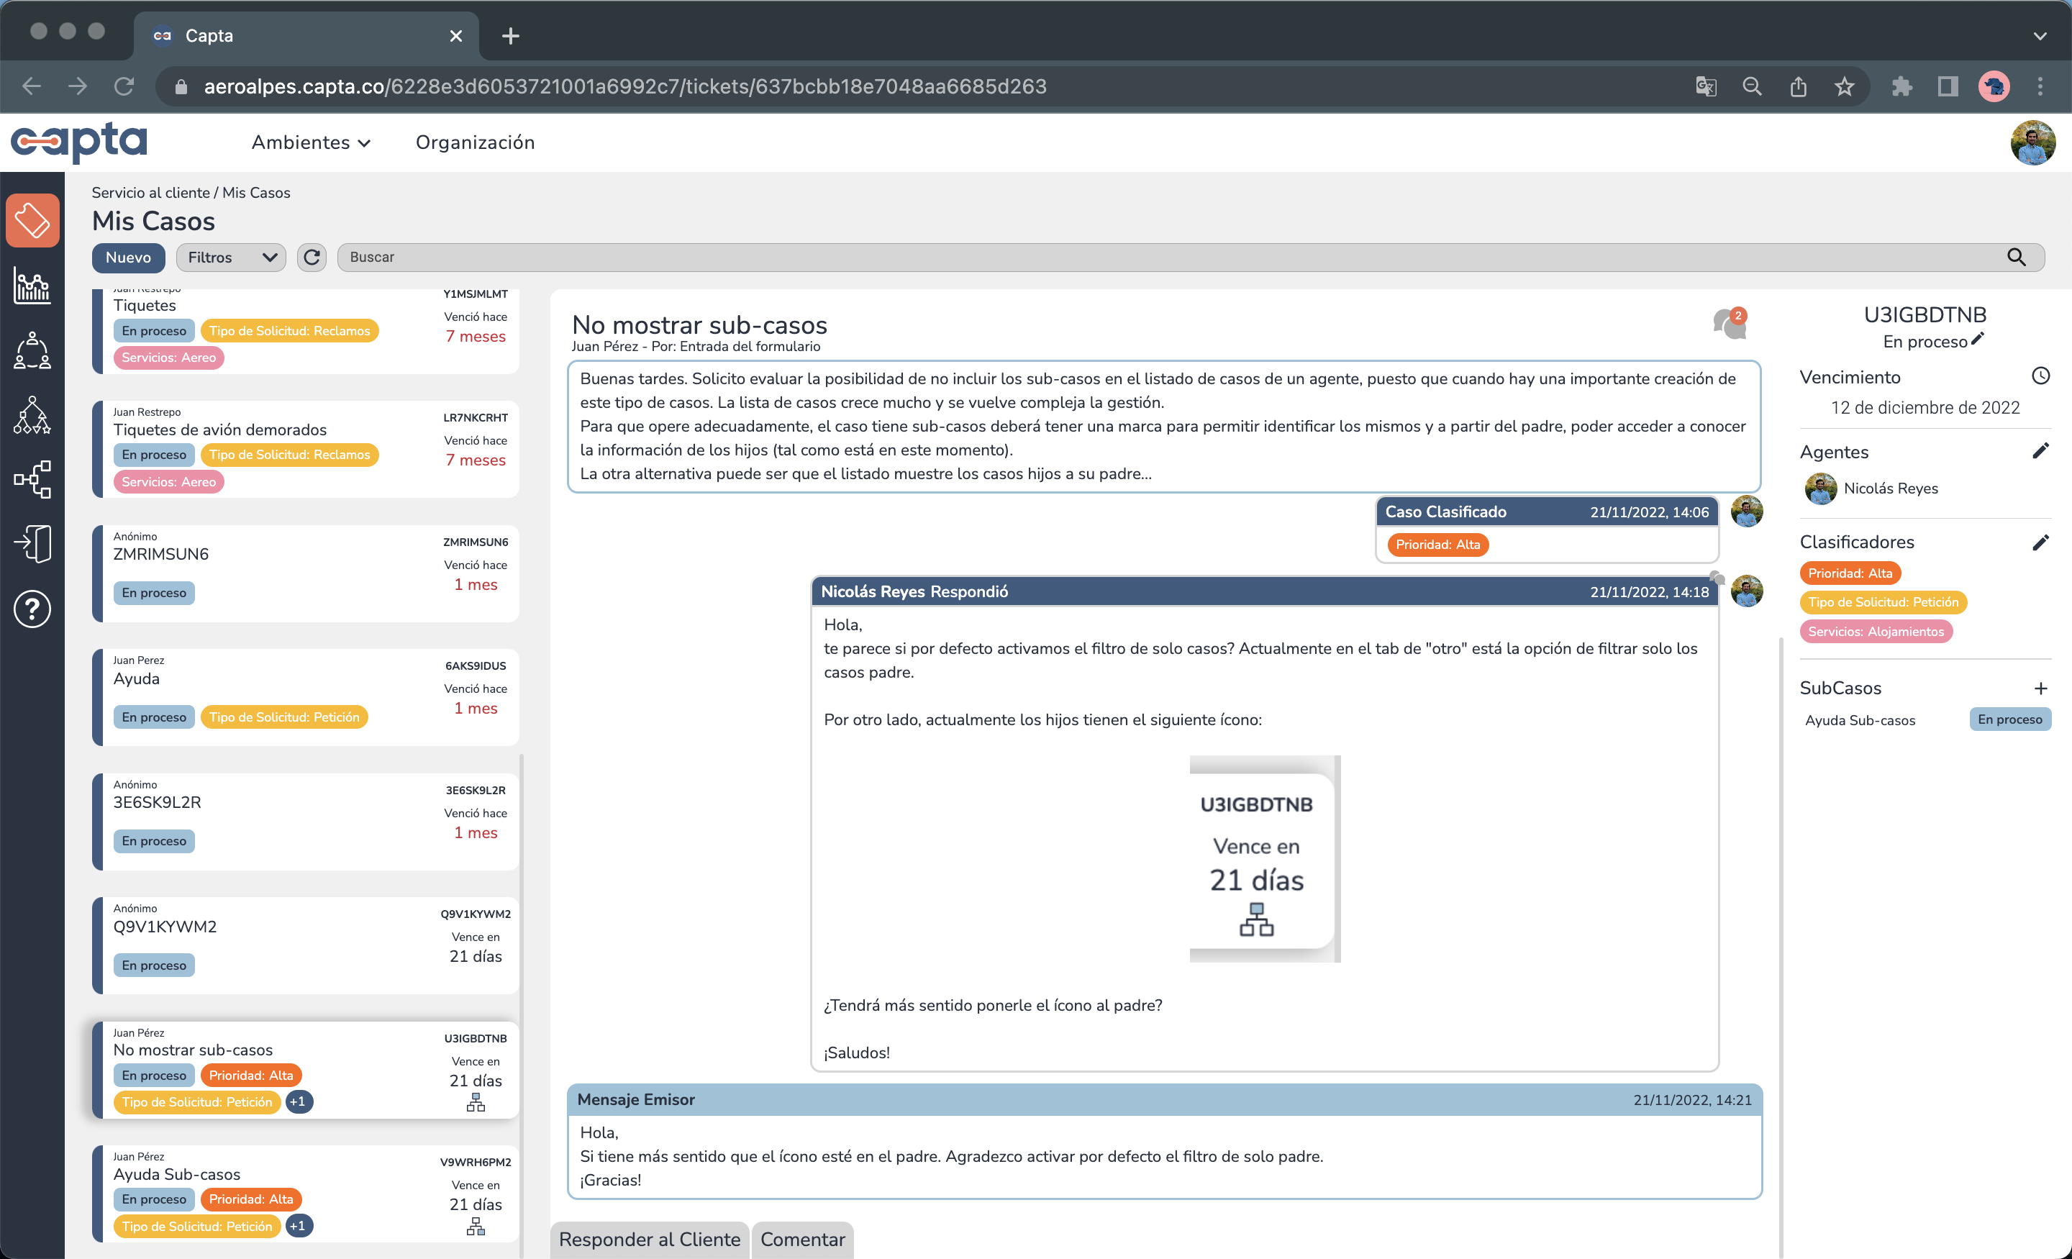Viewport: 2072px width, 1259px height.
Task: Open the Ambientes dropdown menu
Action: (x=310, y=142)
